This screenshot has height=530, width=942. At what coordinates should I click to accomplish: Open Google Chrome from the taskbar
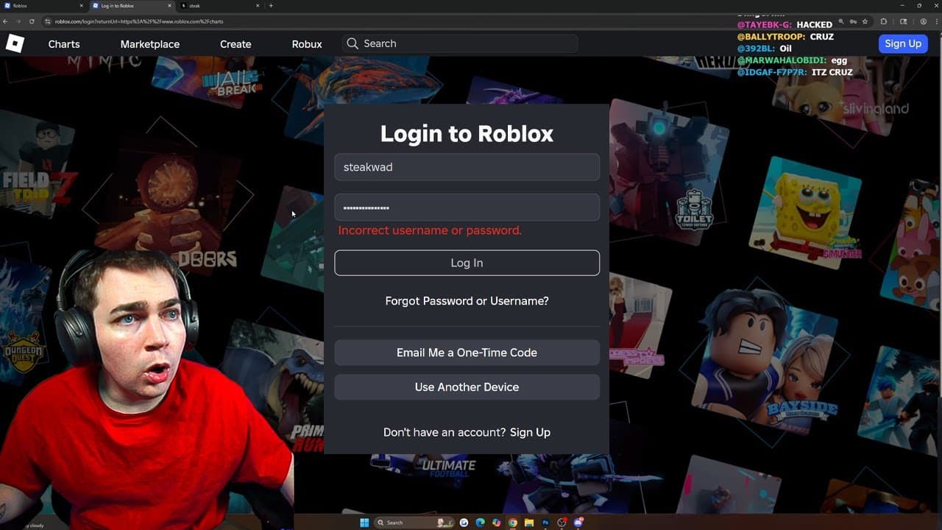513,523
